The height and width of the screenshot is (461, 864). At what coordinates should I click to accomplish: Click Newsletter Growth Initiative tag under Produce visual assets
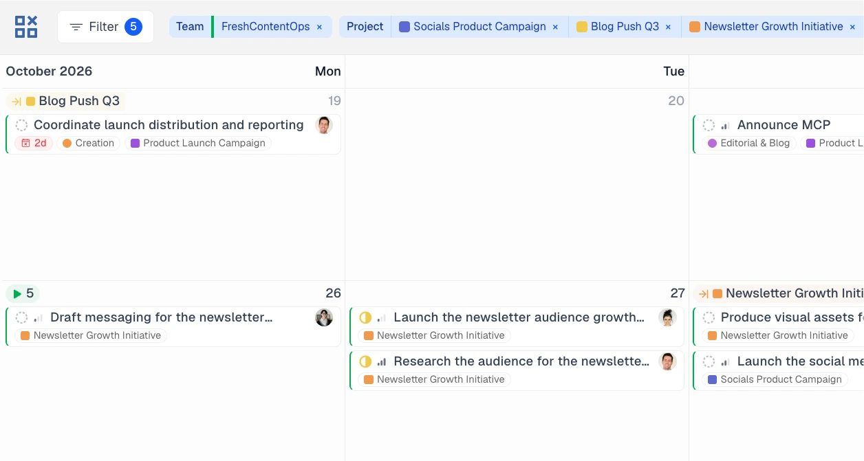point(778,335)
